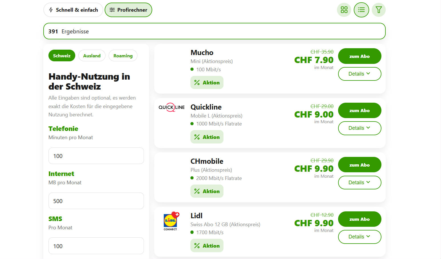Open zum Abo for Mucho Mini

pyautogui.click(x=359, y=56)
